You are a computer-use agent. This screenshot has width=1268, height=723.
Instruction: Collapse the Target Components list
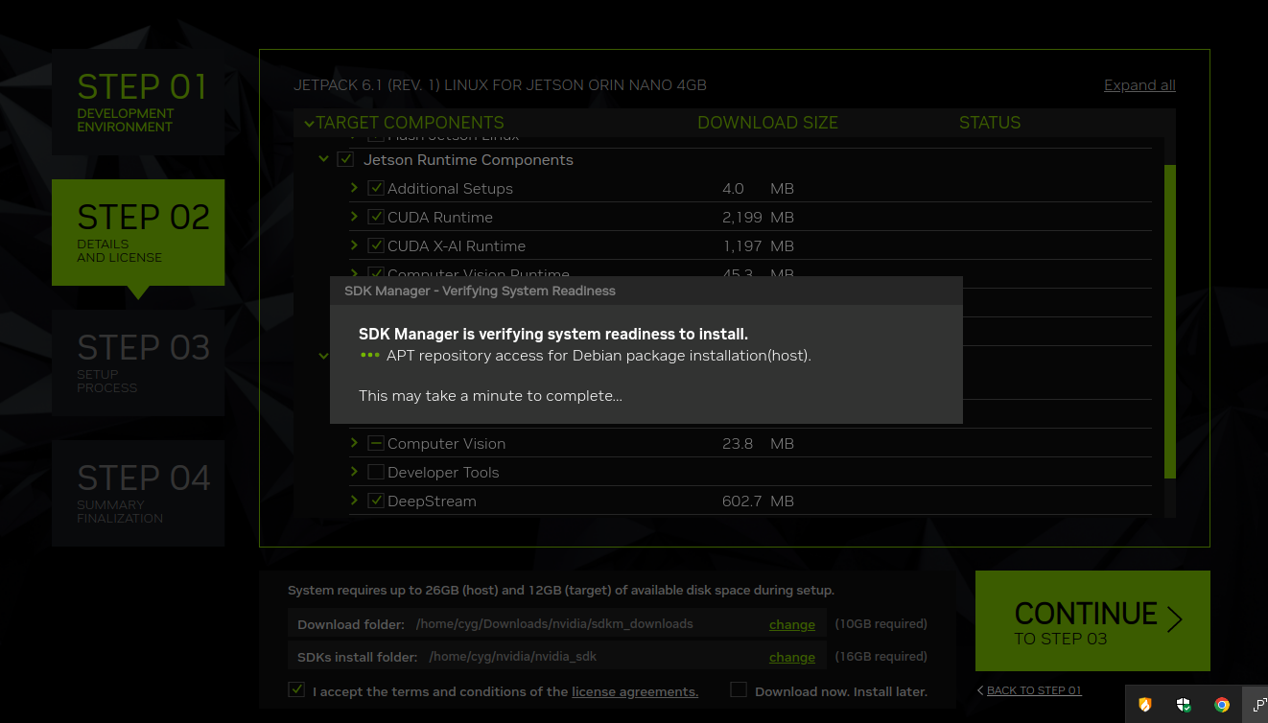tap(308, 123)
